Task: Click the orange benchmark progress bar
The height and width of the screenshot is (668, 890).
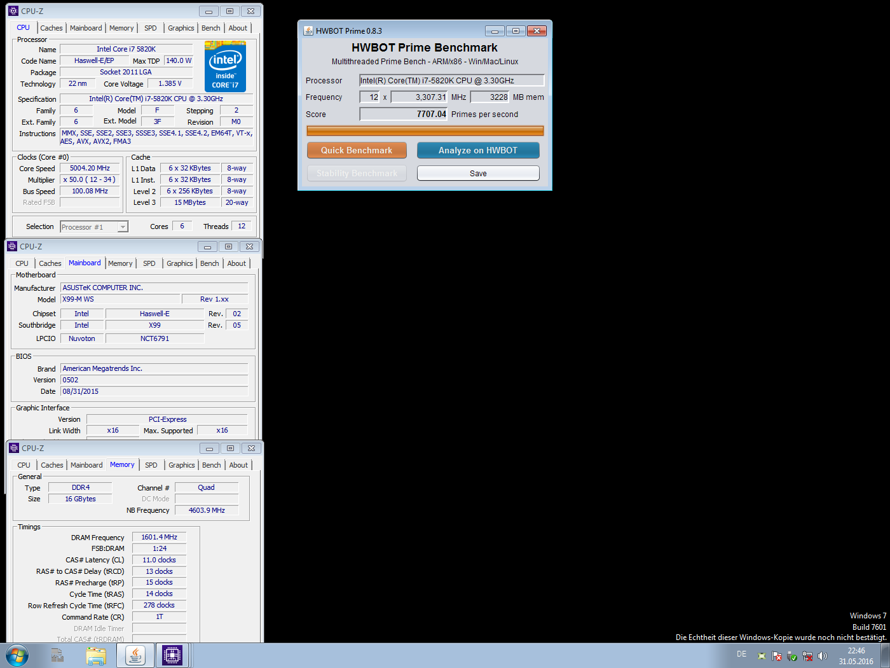Action: click(x=425, y=130)
